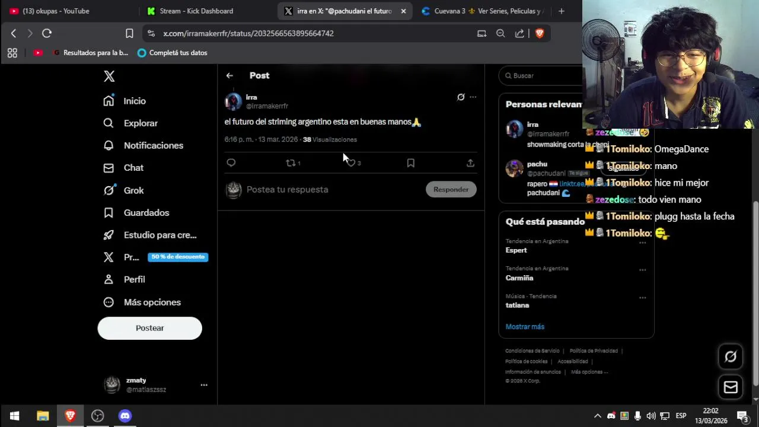
Task: Click the share icon on the post
Action: 470,162
